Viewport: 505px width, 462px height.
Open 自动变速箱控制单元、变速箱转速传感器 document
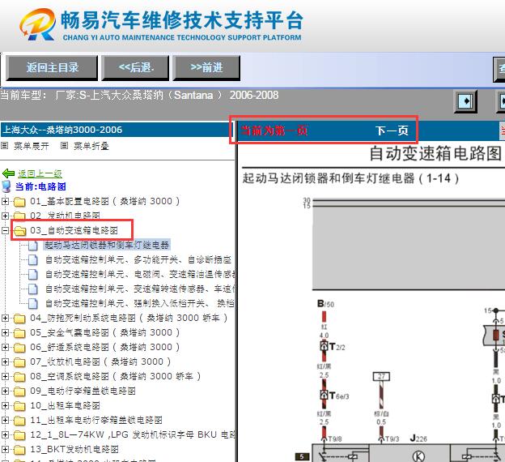coord(140,289)
